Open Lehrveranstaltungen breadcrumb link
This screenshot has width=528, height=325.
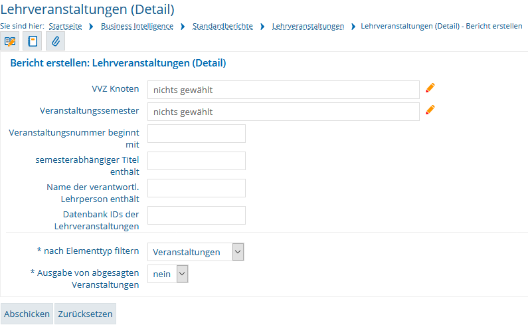click(x=308, y=27)
